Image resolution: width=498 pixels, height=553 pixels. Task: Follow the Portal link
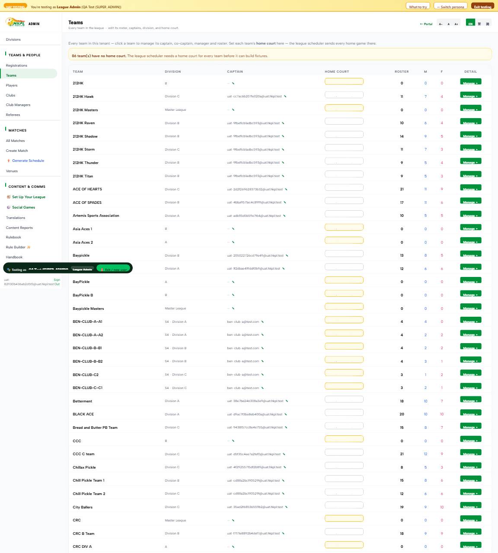[426, 24]
